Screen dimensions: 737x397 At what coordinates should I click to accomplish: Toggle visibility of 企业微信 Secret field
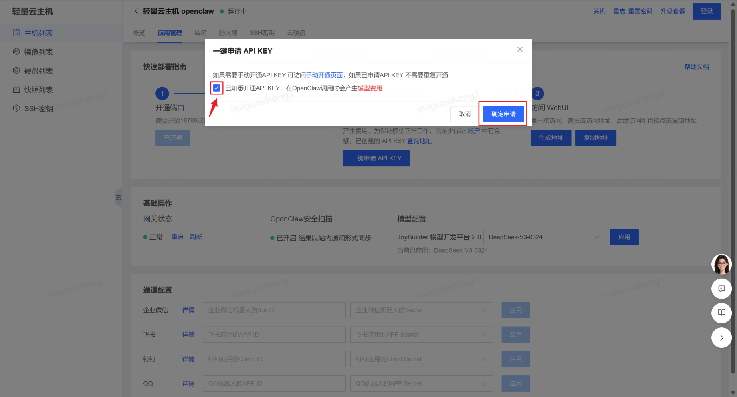tap(484, 310)
